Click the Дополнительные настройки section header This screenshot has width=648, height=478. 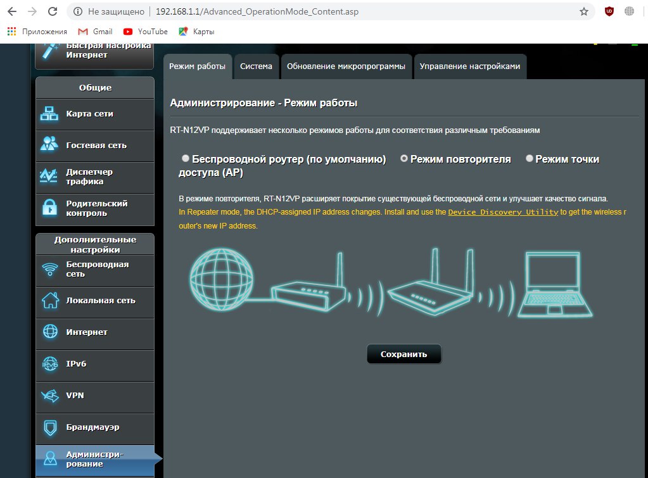click(x=95, y=244)
